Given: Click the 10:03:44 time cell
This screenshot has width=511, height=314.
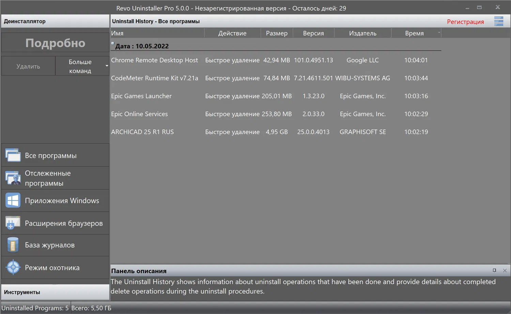Looking at the screenshot, I should click(416, 78).
